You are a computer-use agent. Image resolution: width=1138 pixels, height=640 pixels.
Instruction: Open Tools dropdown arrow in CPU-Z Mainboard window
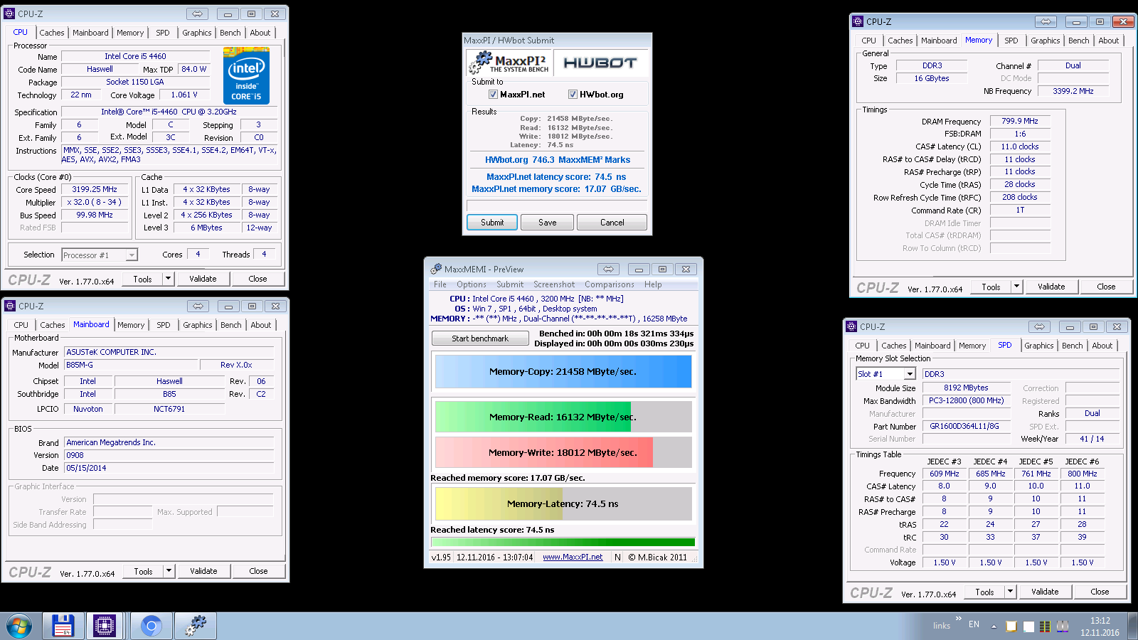(x=169, y=571)
